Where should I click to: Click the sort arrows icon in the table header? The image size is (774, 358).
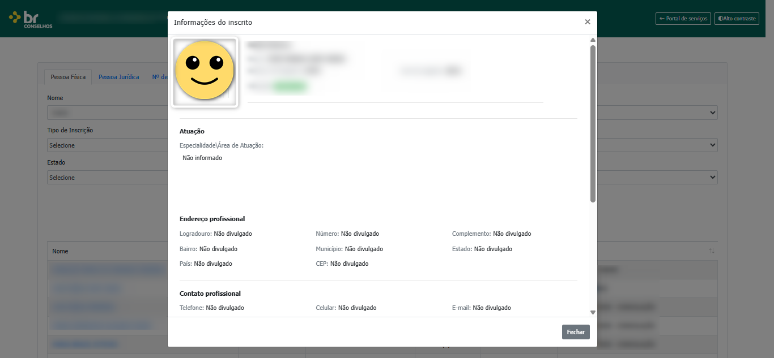click(x=712, y=251)
